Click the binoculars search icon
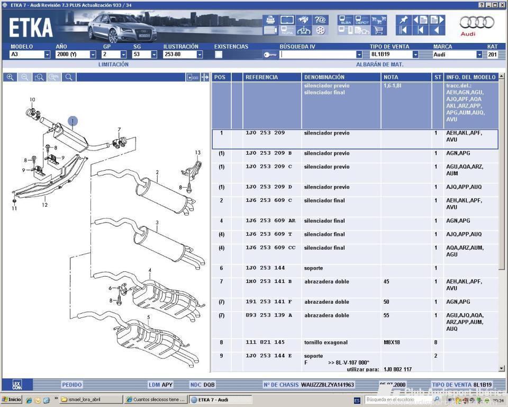 pyautogui.click(x=304, y=20)
